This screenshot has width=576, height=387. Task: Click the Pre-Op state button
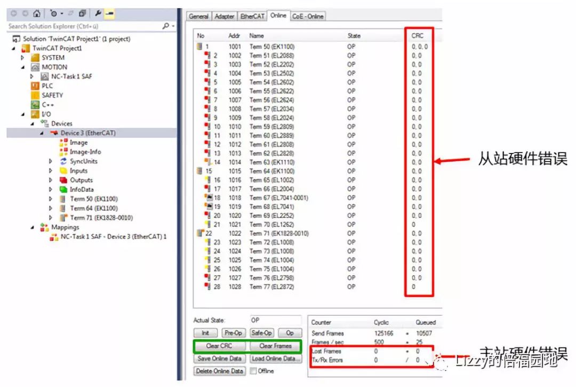click(233, 333)
